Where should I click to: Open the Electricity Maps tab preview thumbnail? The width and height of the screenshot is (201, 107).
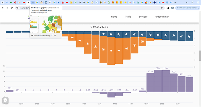46,24
